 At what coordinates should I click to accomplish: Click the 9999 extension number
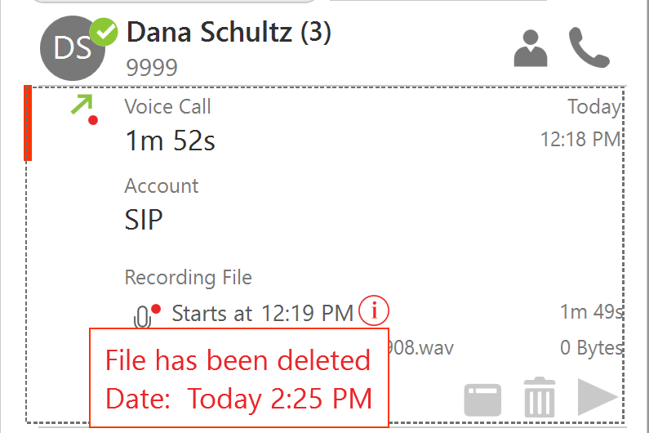coord(152,67)
